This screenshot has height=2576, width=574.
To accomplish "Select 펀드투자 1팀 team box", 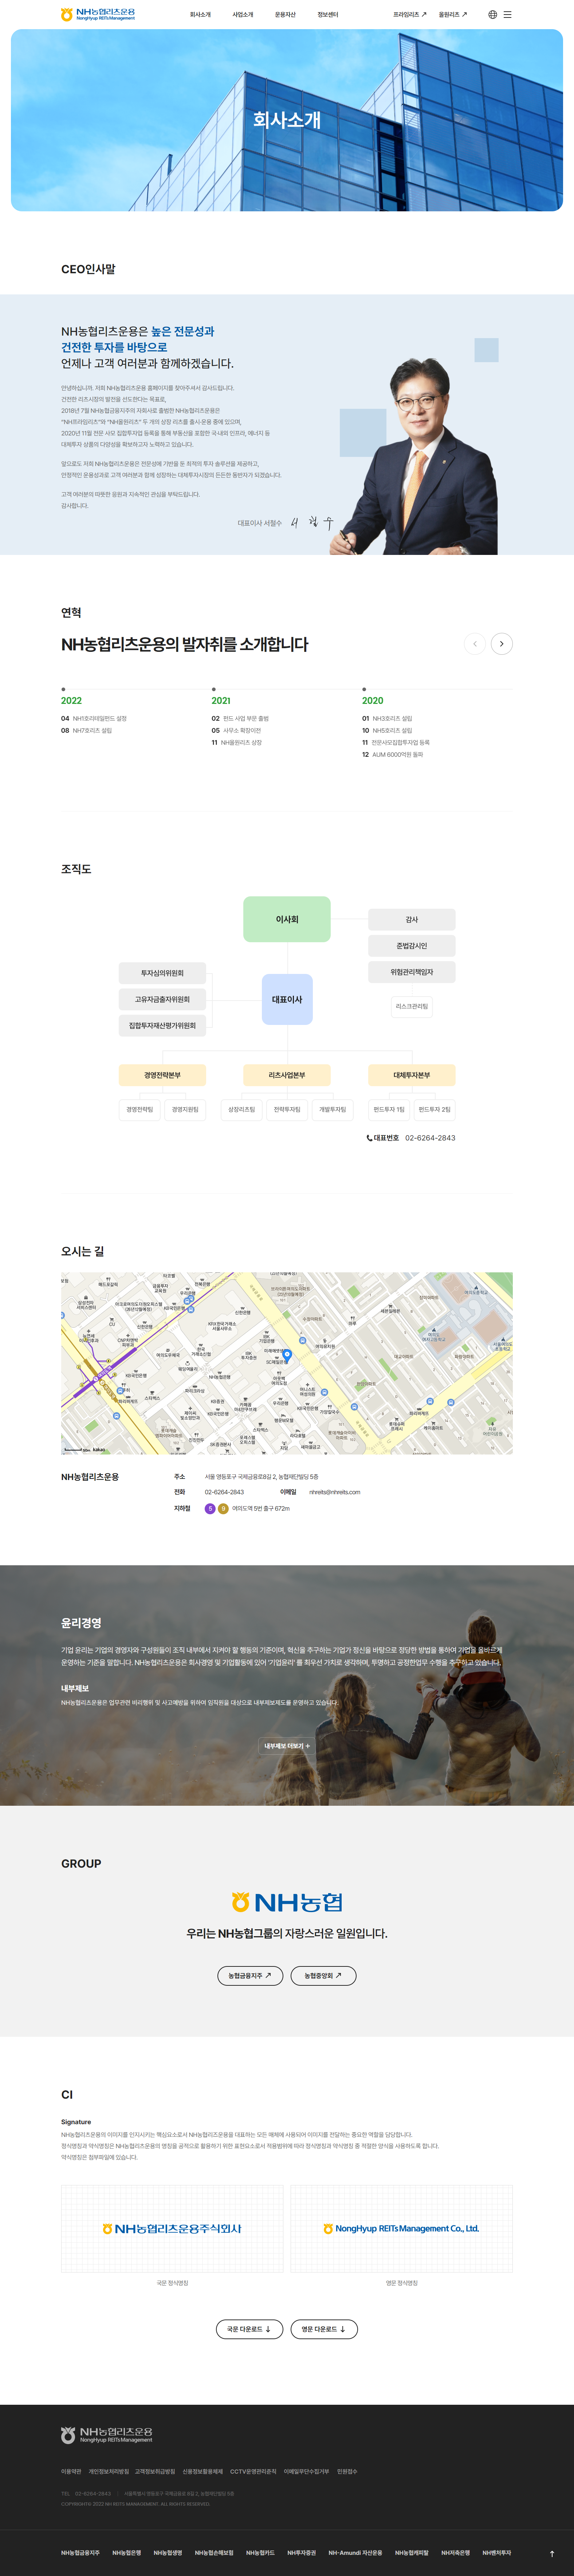I will click(389, 1109).
